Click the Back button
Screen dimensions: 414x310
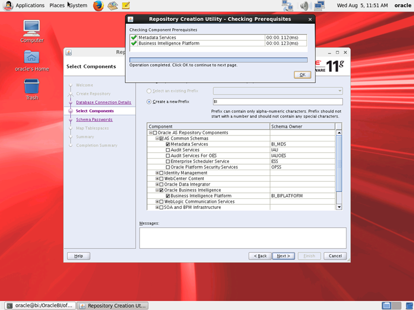tap(260, 256)
